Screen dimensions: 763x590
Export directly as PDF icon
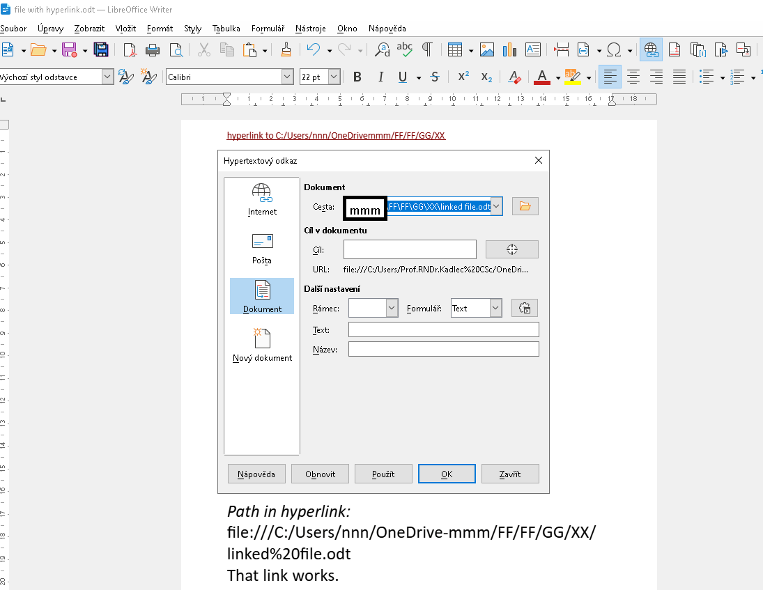(130, 49)
